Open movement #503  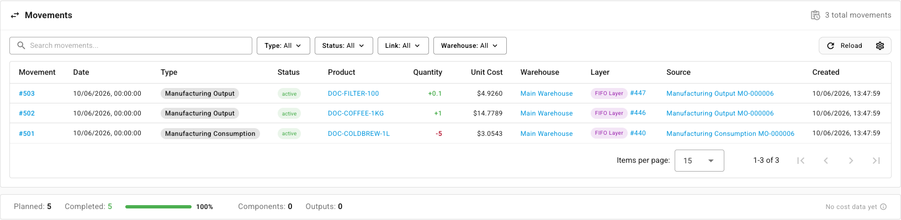(26, 94)
